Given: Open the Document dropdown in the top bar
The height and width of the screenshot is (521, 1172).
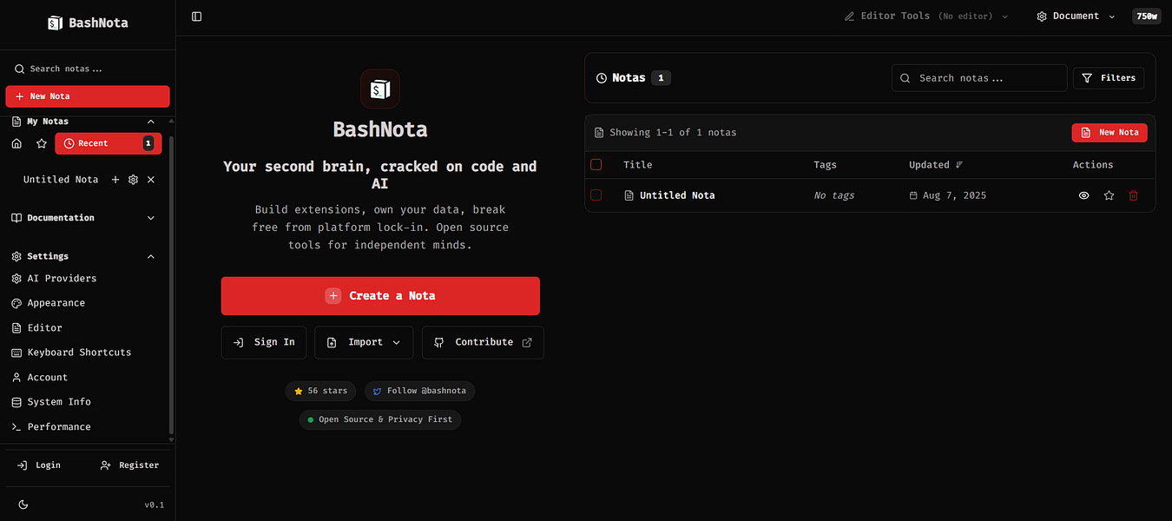Looking at the screenshot, I should 1075,16.
